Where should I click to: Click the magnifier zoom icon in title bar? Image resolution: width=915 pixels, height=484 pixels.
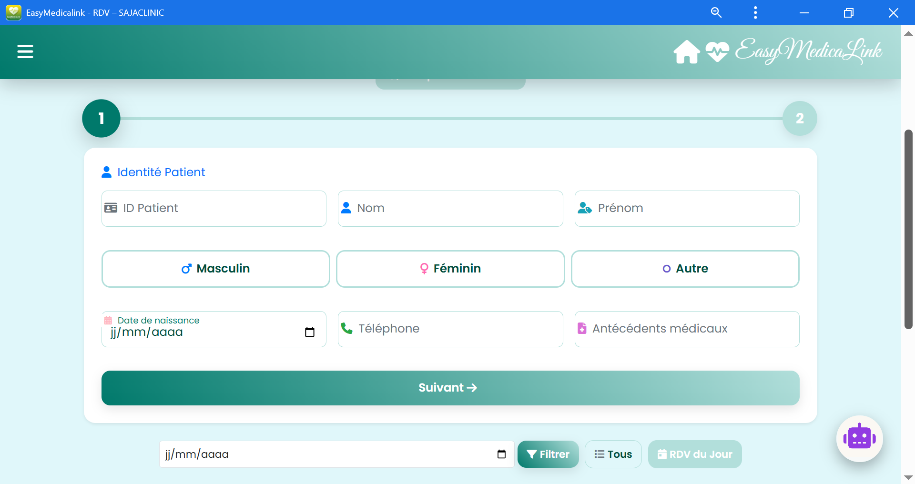click(716, 12)
